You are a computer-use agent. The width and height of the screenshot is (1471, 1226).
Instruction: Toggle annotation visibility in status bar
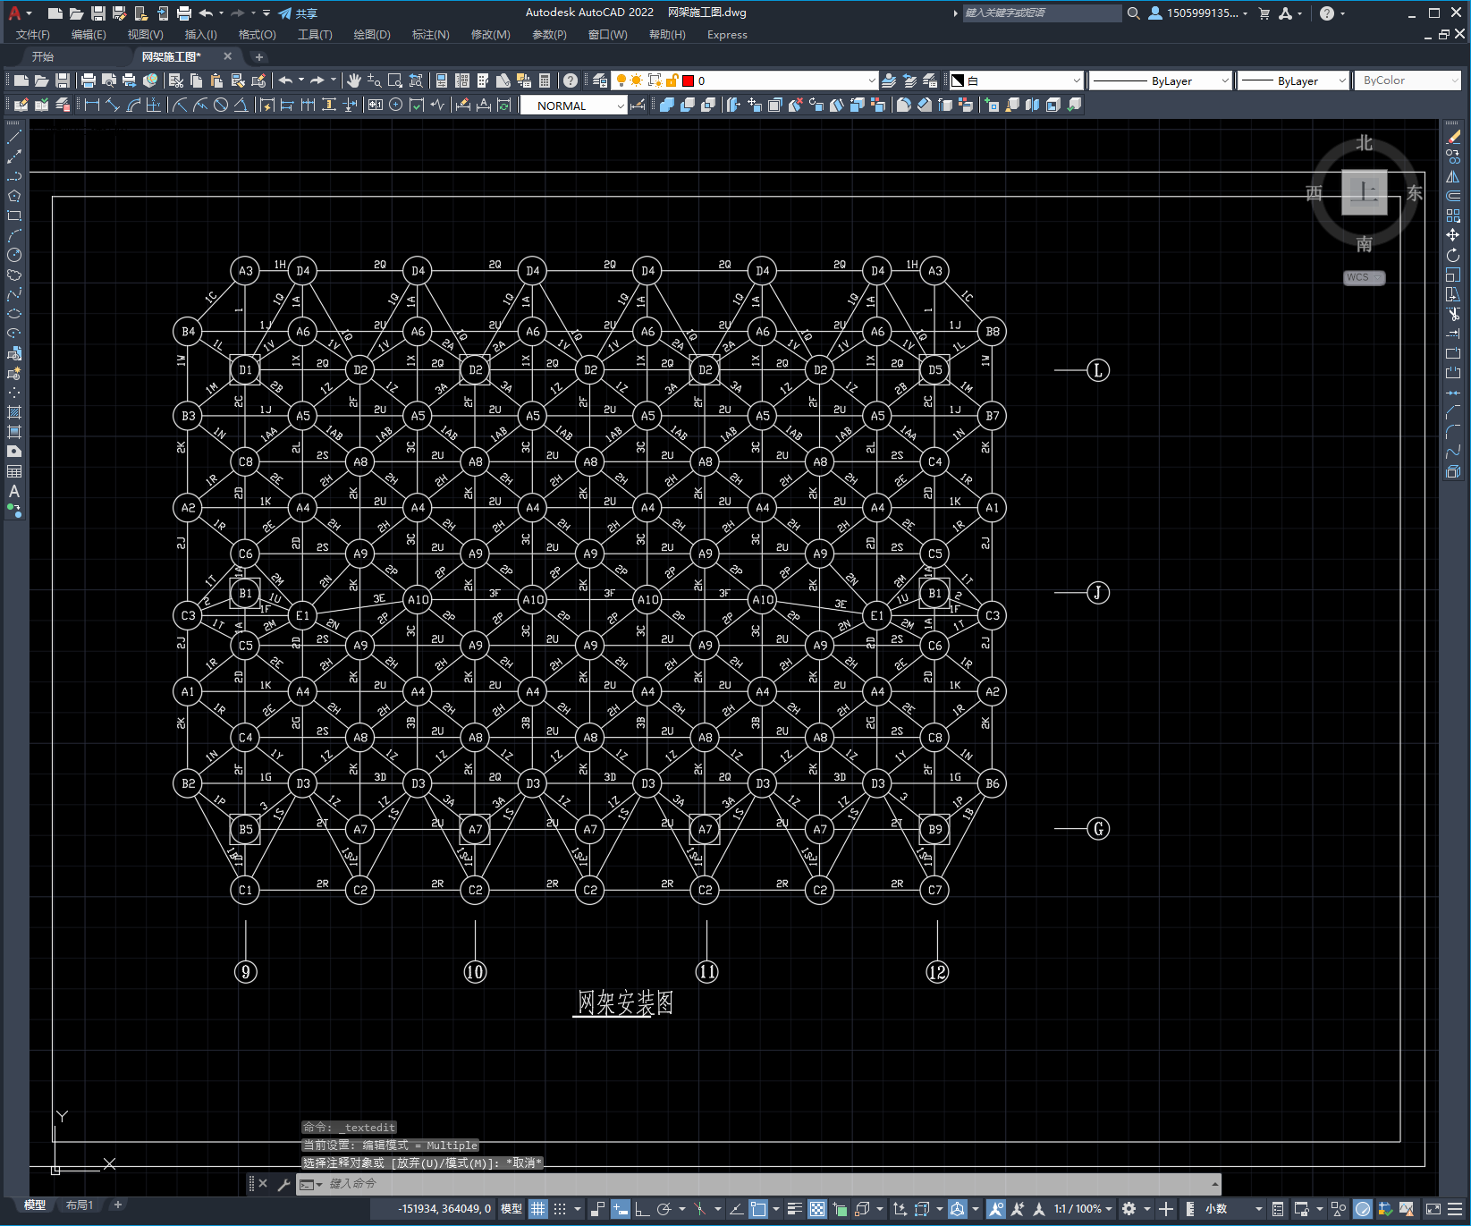pos(995,1209)
